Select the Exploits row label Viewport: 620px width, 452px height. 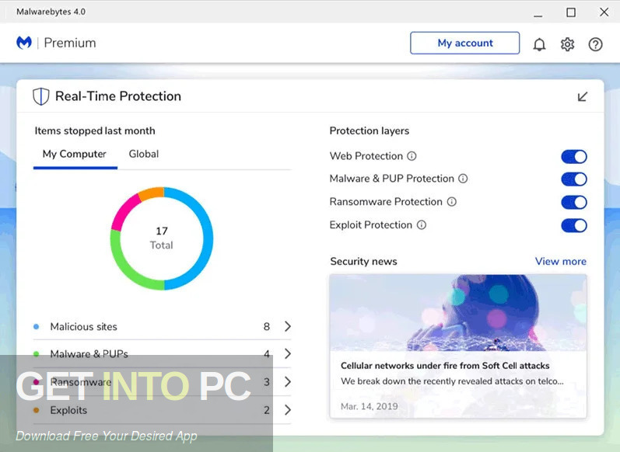tap(68, 410)
